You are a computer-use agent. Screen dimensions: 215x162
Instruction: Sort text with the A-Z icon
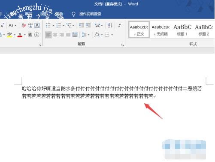point(110,25)
